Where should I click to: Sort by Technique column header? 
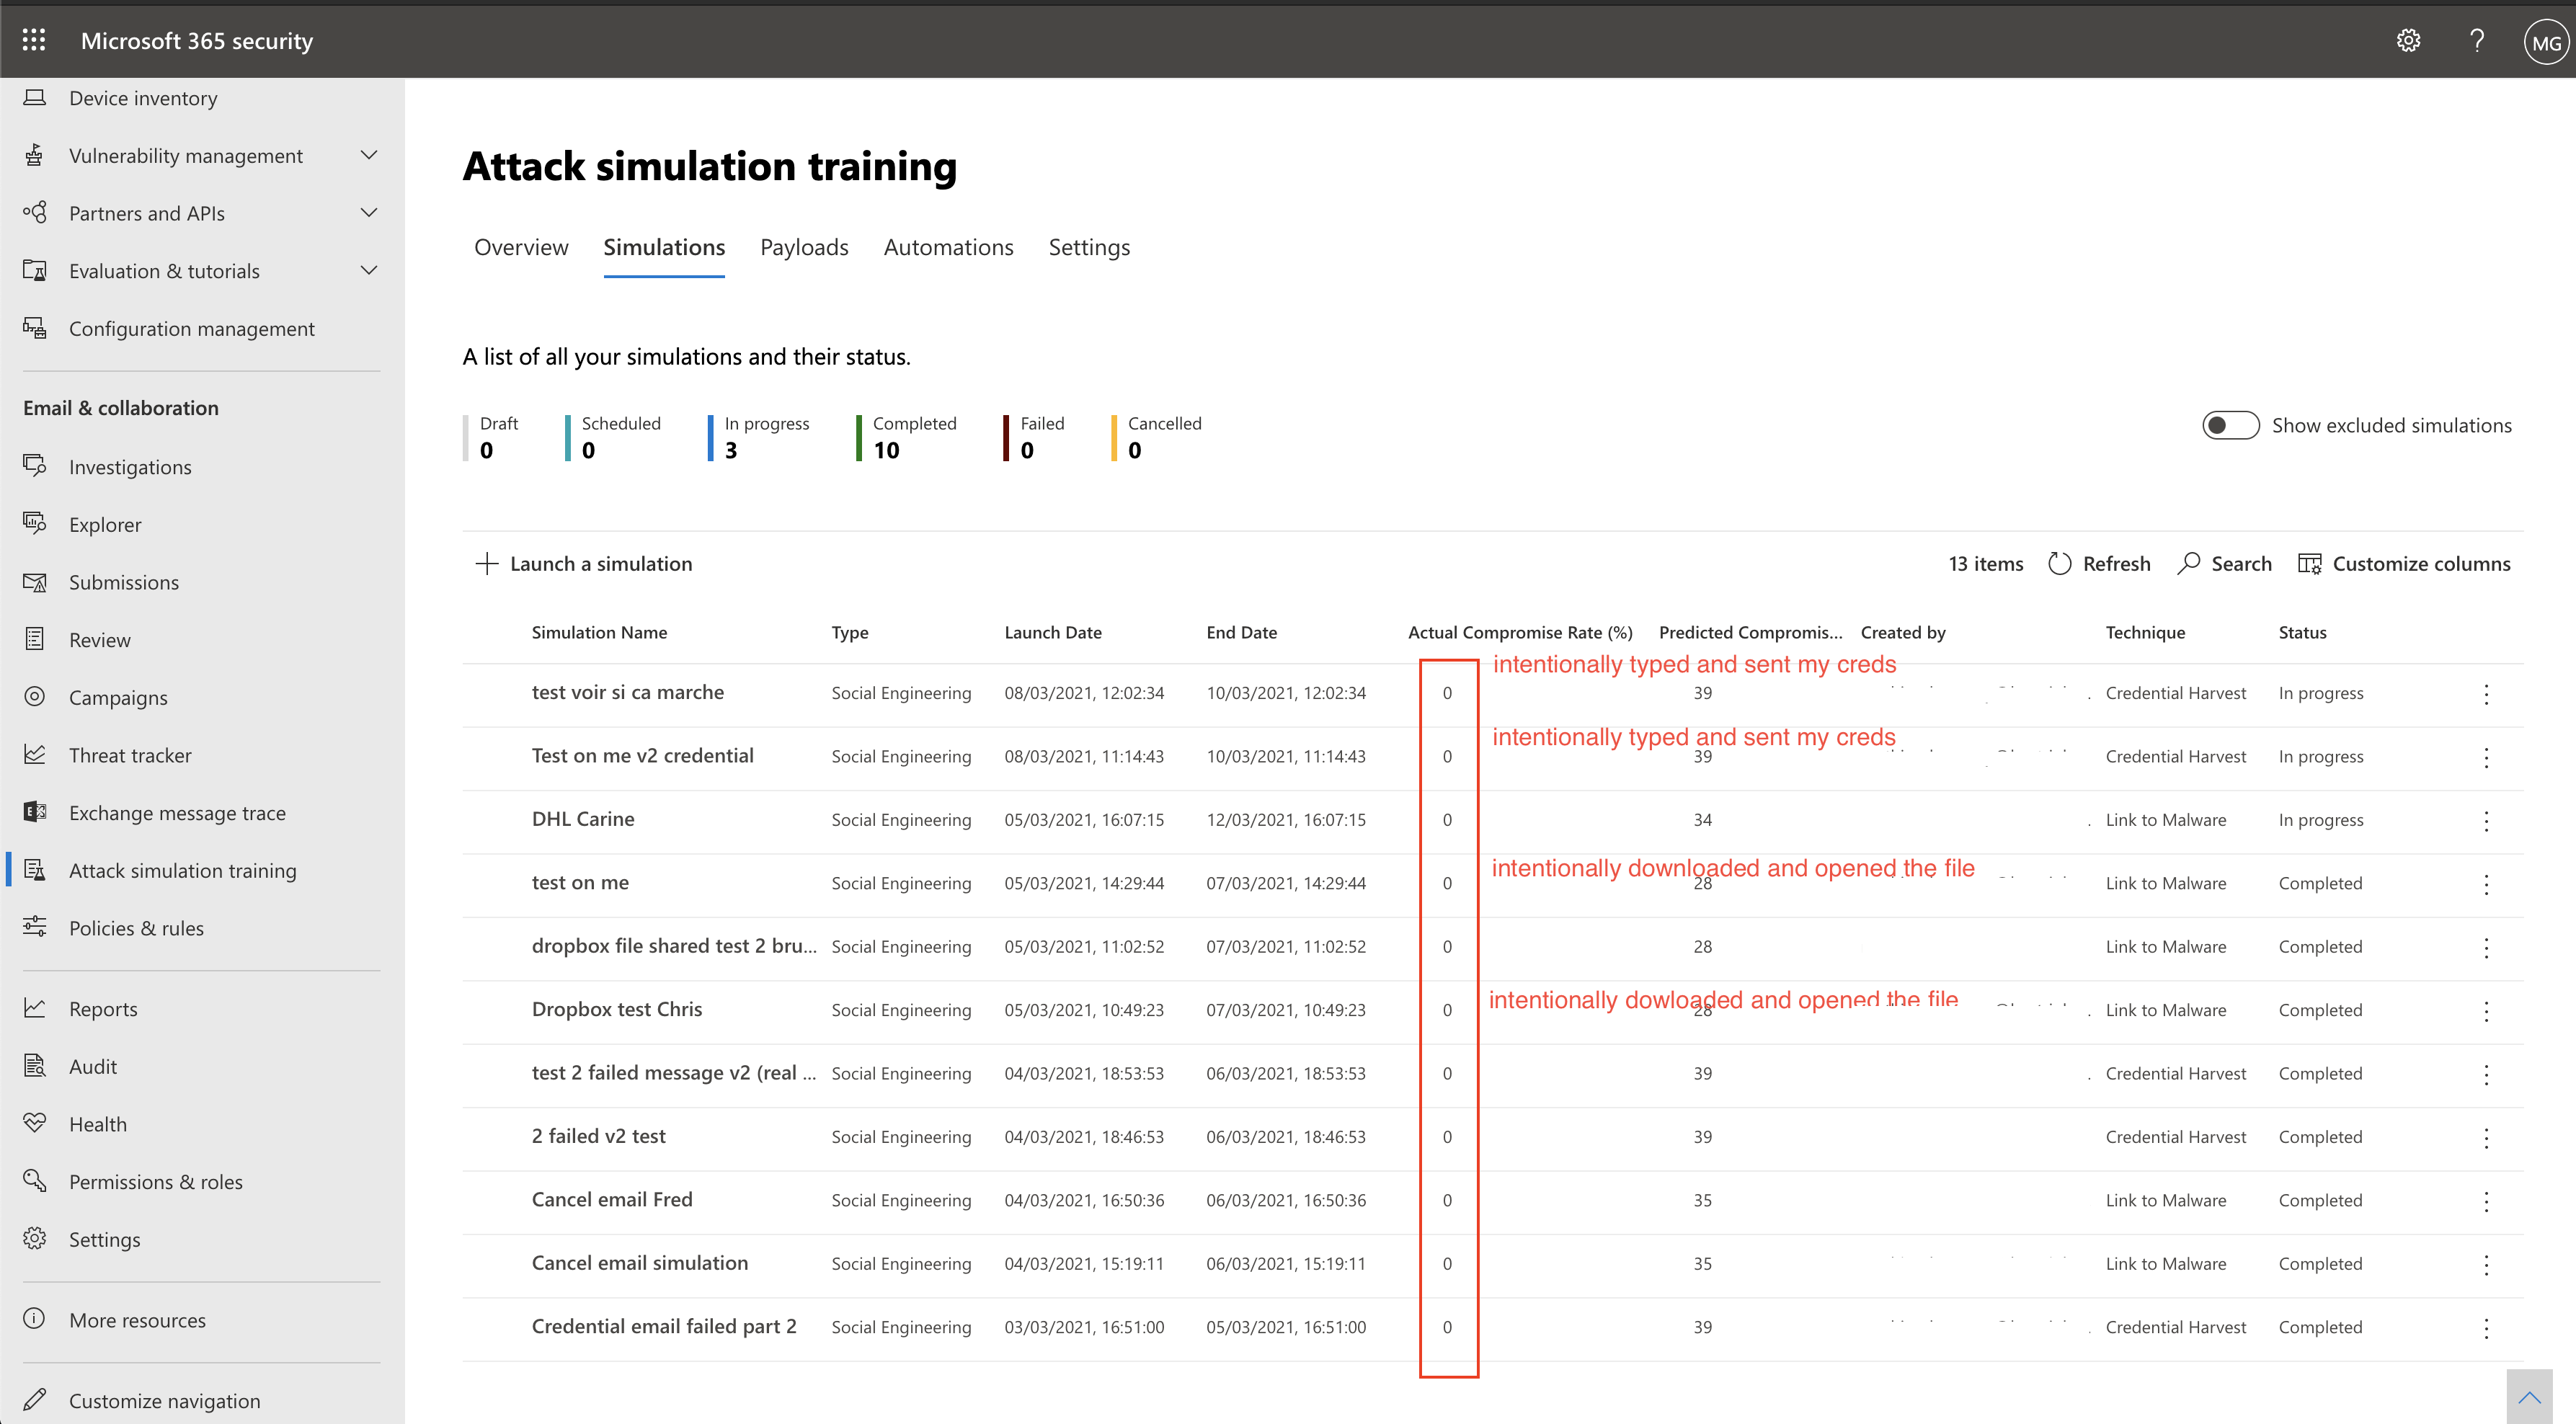(x=2145, y=632)
